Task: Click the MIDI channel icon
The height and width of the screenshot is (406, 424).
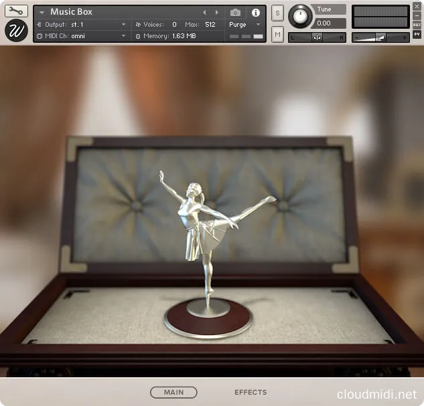Action: (x=39, y=36)
